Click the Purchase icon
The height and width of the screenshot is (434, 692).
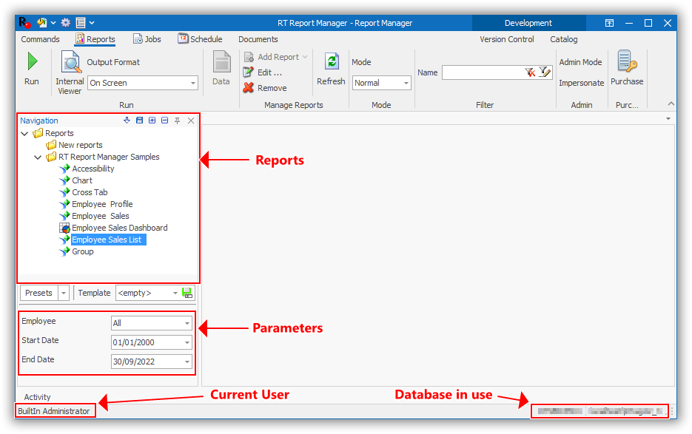(x=627, y=62)
